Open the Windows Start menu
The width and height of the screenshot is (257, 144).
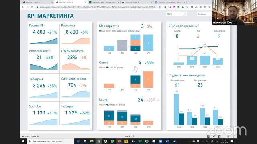coord(23,141)
